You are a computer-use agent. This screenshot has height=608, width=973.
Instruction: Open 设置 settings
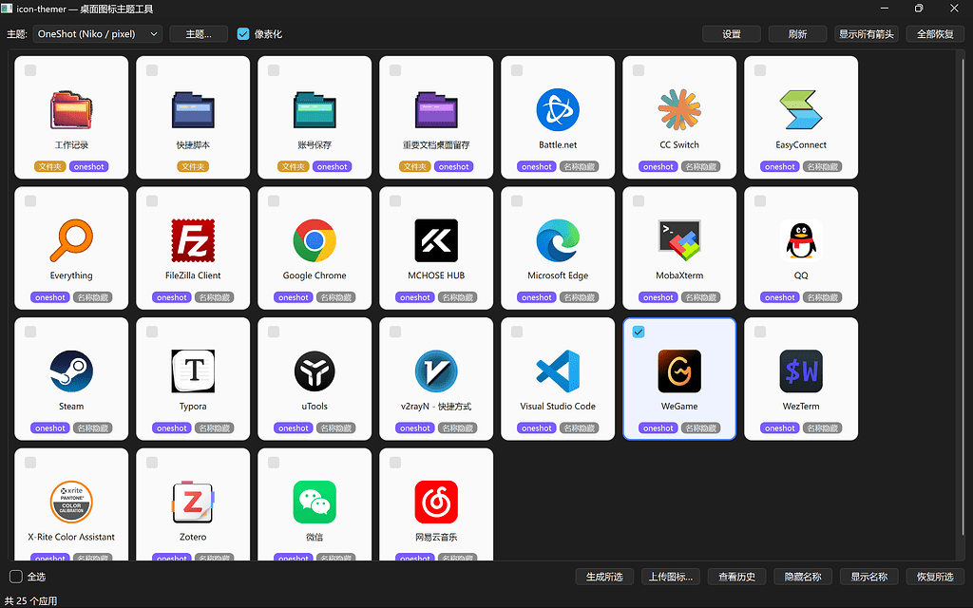point(732,34)
